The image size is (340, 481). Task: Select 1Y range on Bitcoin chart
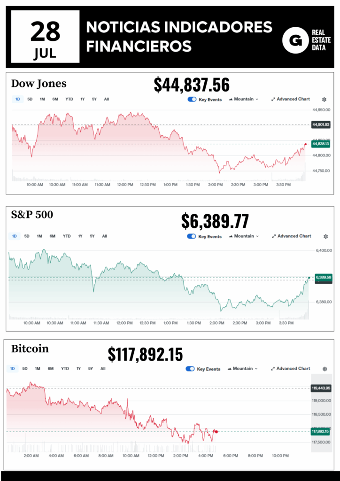click(78, 369)
